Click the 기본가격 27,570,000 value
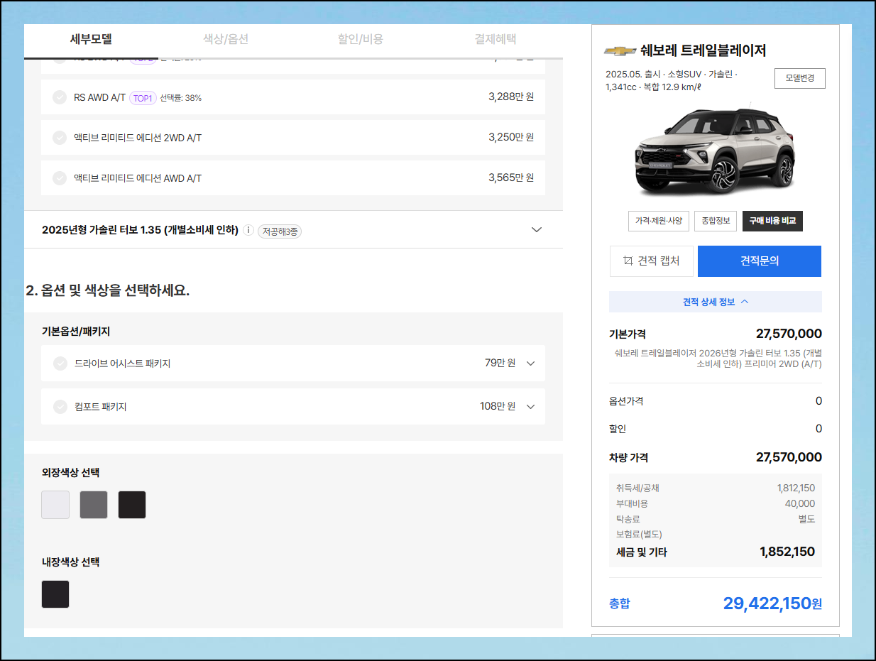Viewport: 876px width, 661px height. click(x=789, y=334)
